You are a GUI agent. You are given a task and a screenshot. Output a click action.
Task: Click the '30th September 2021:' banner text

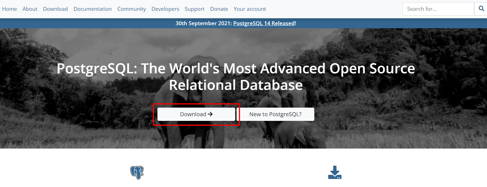[204, 23]
